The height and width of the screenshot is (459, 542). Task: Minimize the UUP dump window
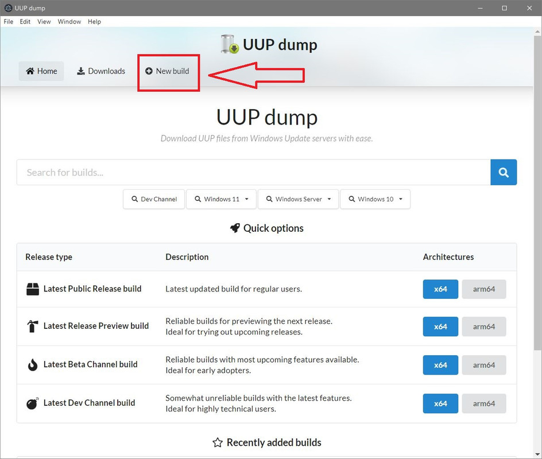point(480,8)
